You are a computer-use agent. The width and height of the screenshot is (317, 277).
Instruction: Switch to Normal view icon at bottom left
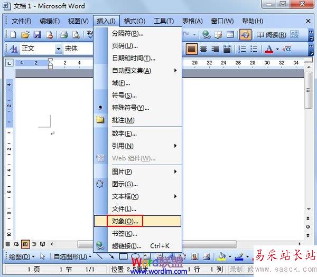[8, 244]
